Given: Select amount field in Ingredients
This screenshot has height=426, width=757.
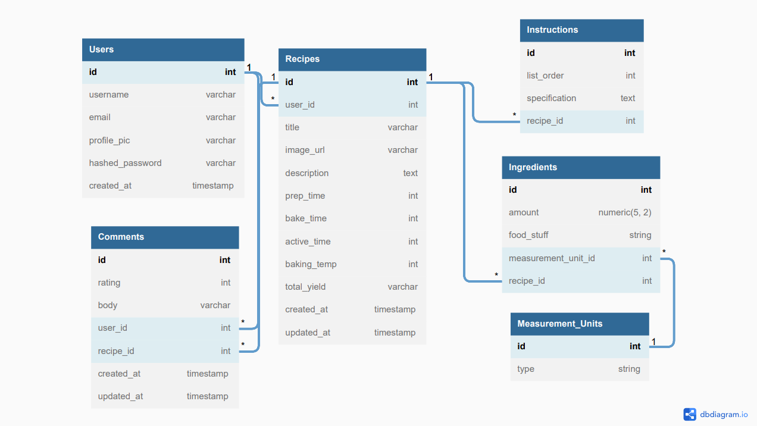Looking at the screenshot, I should pyautogui.click(x=581, y=212).
